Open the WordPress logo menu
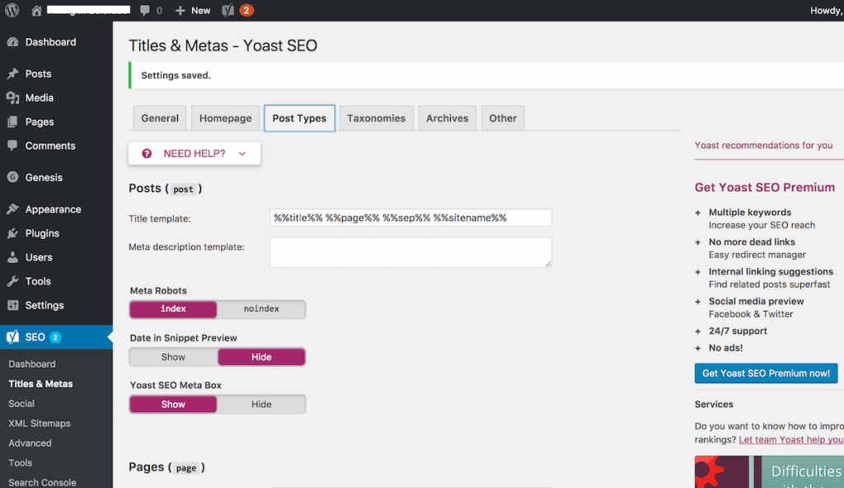The height and width of the screenshot is (488, 844). click(x=12, y=10)
